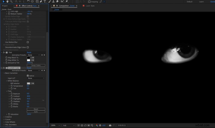Expand the HSL Secondary section
The image size is (215, 128).
tap(4, 125)
